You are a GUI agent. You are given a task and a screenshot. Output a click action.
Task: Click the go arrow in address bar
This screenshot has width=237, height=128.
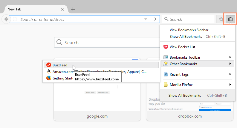pos(155,19)
